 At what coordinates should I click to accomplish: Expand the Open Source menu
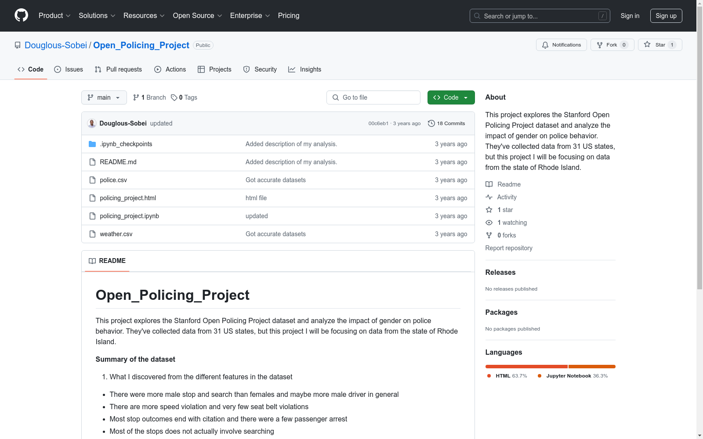[198, 15]
